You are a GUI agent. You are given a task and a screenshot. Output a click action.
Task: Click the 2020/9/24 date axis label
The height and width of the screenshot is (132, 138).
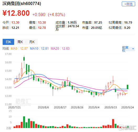click(x=128, y=107)
